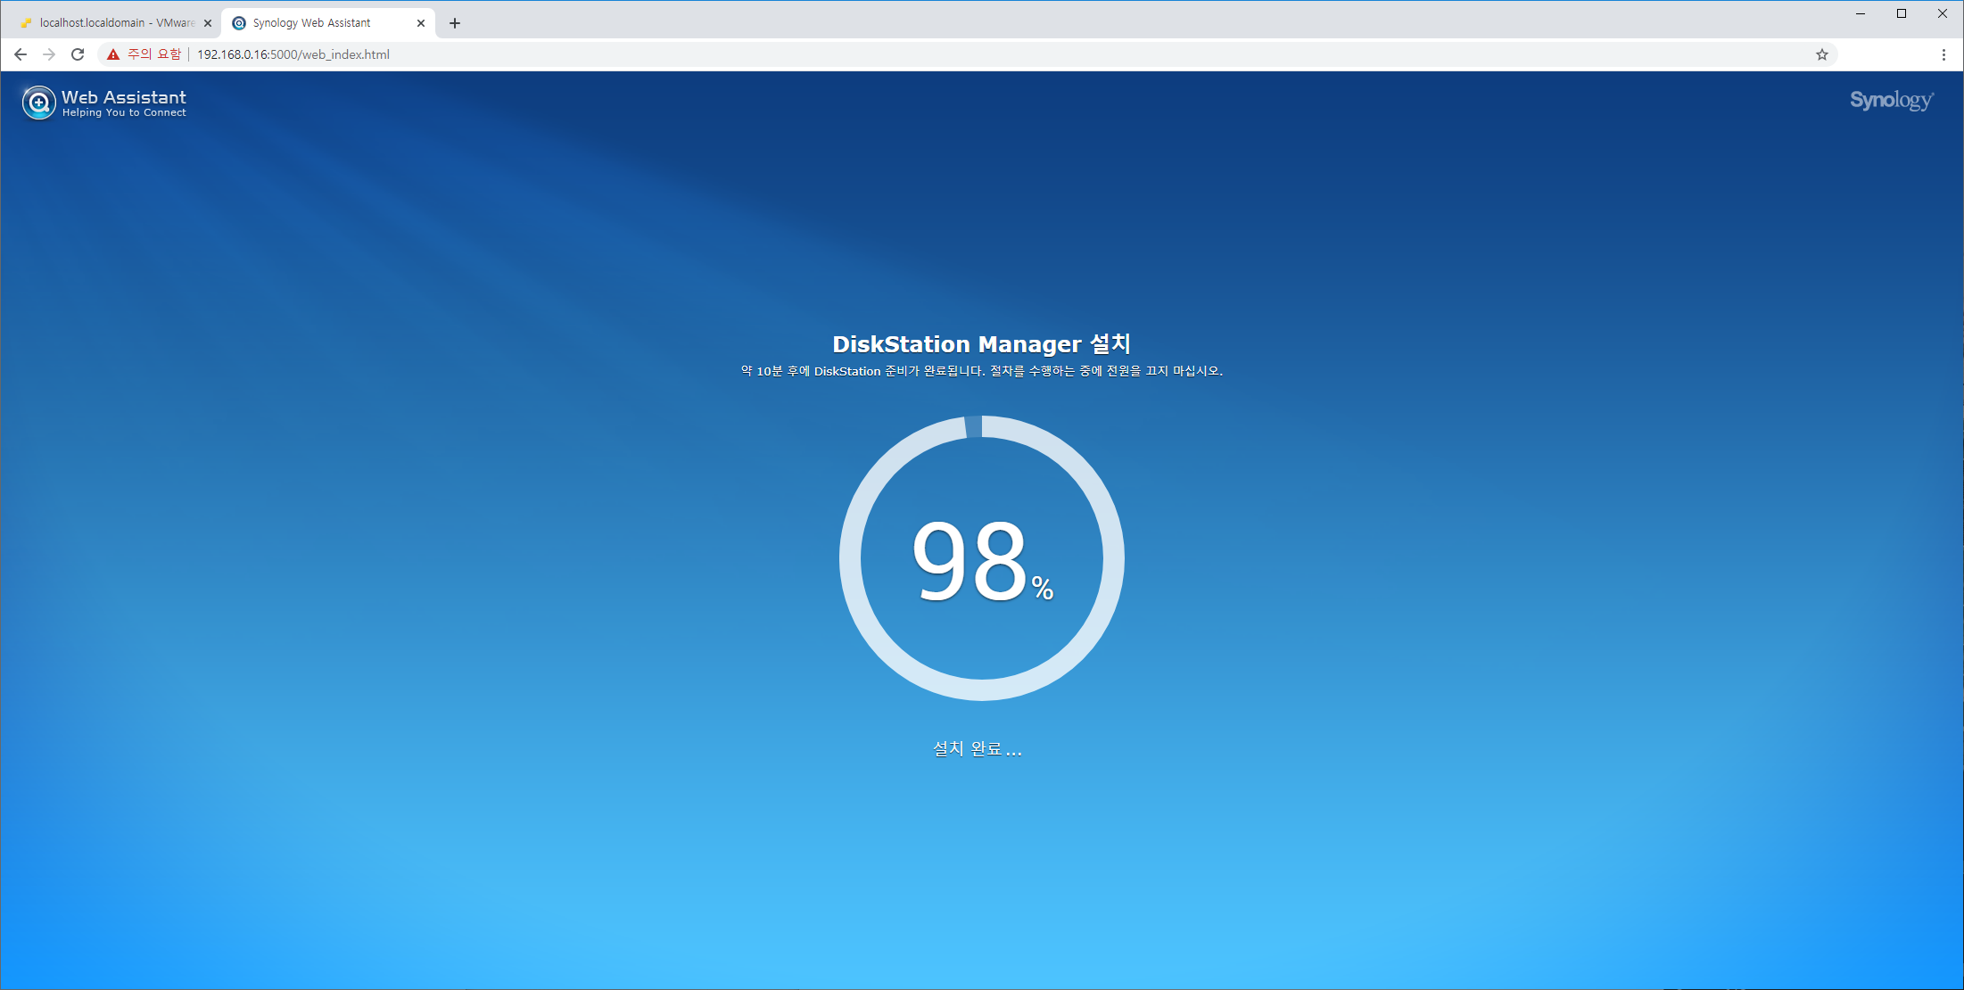Select the Synology Web Assistant tab
The image size is (1964, 990).
(x=327, y=23)
